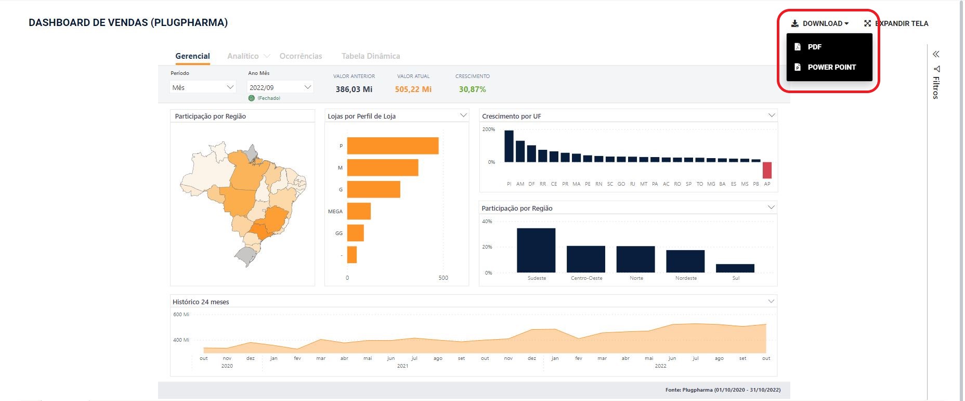
Task: Click the download tray icon
Action: pyautogui.click(x=794, y=23)
